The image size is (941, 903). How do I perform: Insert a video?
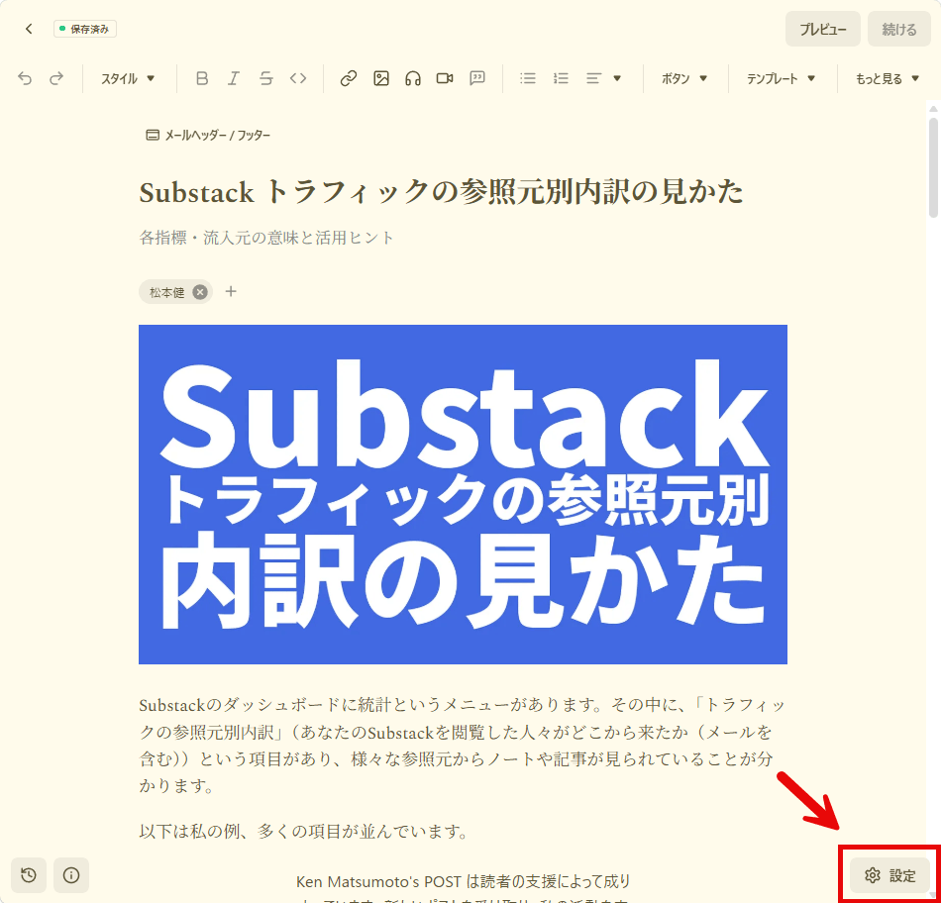445,78
